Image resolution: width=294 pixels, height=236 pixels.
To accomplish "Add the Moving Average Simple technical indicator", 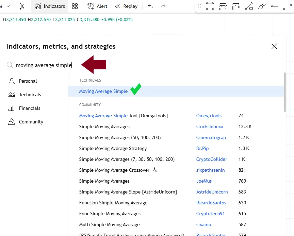I will [x=103, y=91].
